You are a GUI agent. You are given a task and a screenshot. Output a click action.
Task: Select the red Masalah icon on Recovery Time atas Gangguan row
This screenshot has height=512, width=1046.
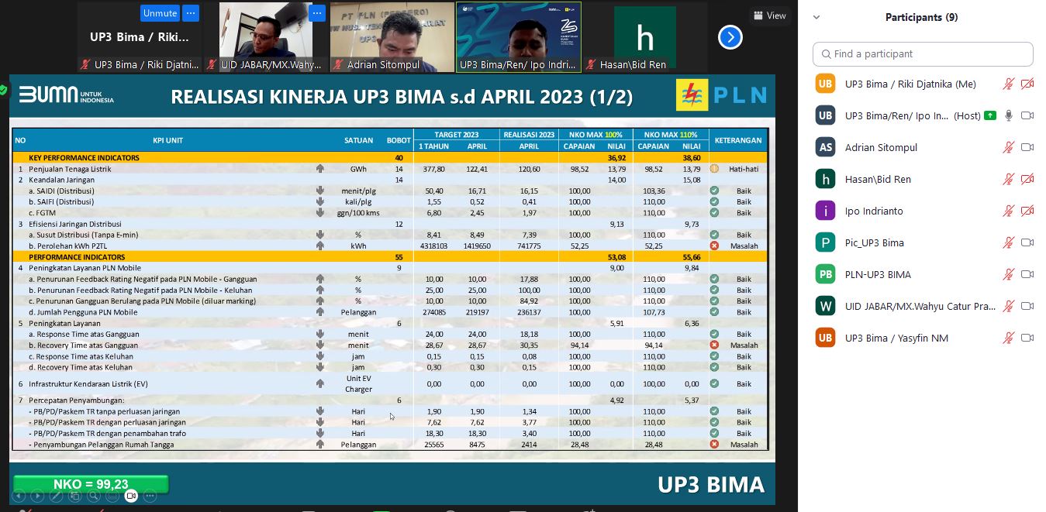[714, 345]
